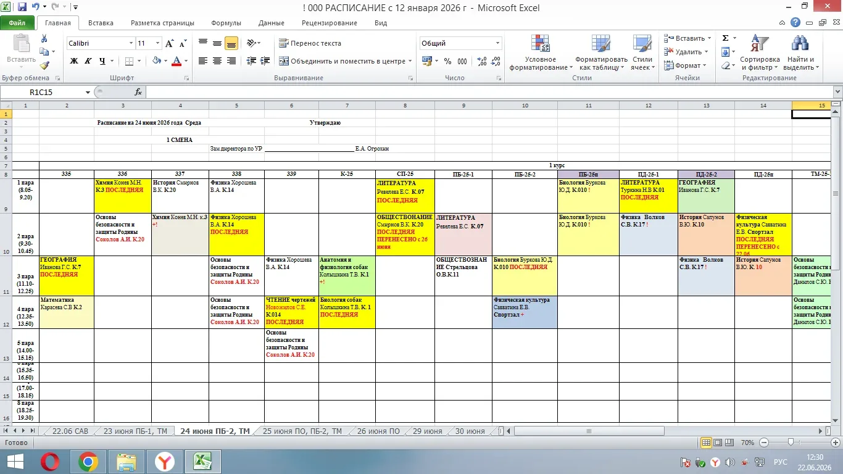
Task: Click Объединить и поместить в центре button
Action: [343, 61]
